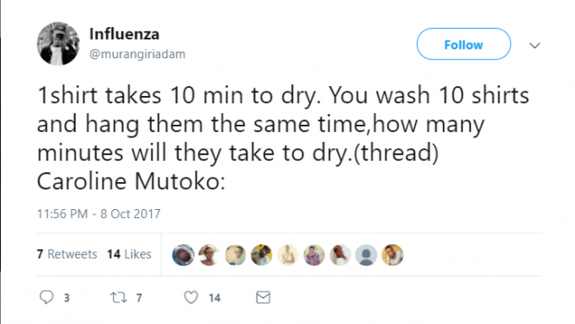
Task: Click the fourth liker avatar with yellow
Action: coord(261,255)
